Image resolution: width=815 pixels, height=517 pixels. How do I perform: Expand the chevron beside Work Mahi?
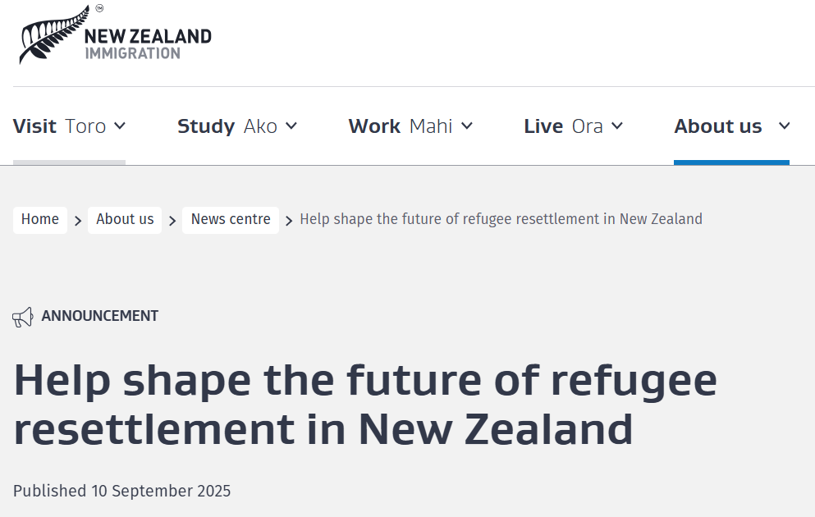tap(467, 126)
